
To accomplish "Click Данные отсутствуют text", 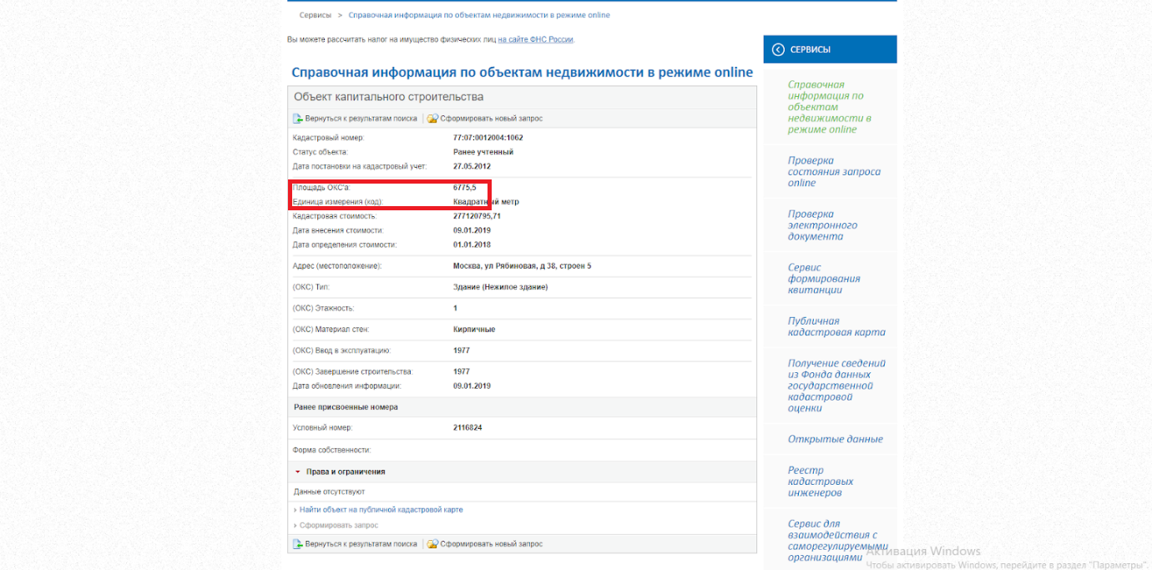I will pyautogui.click(x=329, y=492).
